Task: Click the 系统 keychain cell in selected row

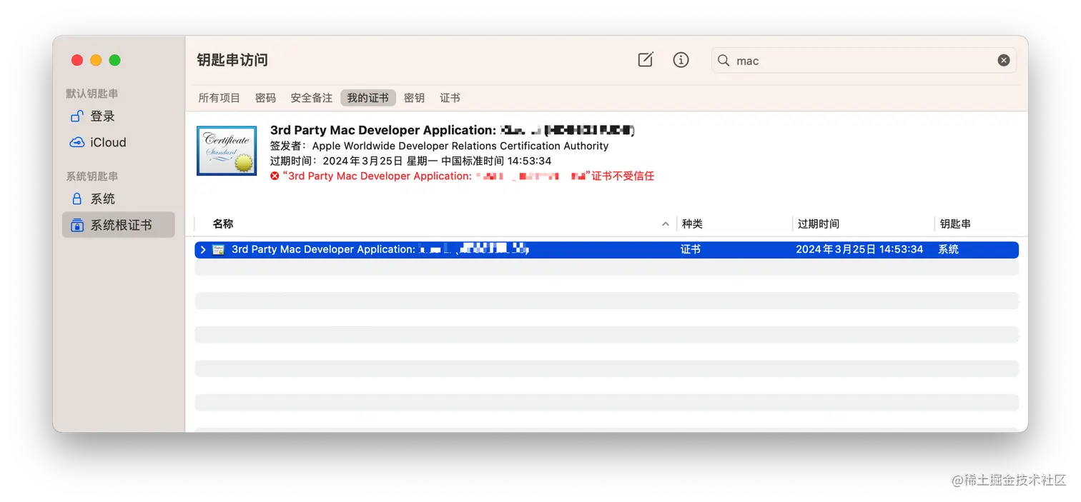Action: click(x=949, y=249)
